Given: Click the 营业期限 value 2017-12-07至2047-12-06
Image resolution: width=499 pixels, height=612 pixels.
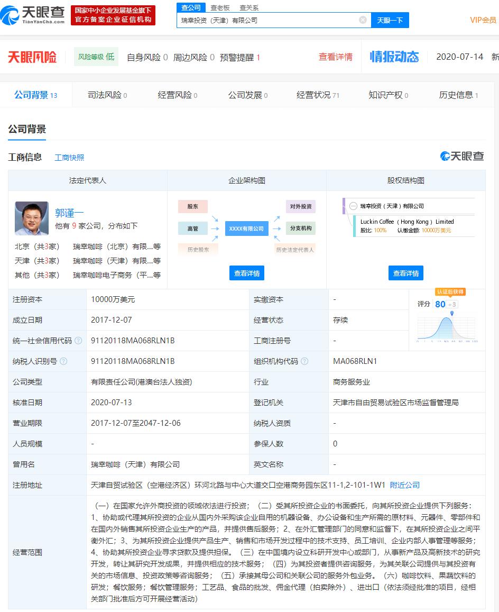Looking at the screenshot, I should pyautogui.click(x=136, y=423).
